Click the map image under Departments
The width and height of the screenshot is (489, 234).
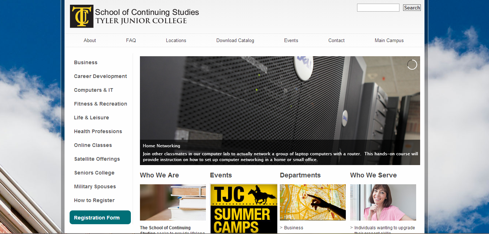coord(312,202)
